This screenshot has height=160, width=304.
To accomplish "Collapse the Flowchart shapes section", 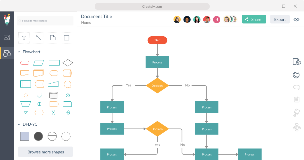I will click(19, 52).
